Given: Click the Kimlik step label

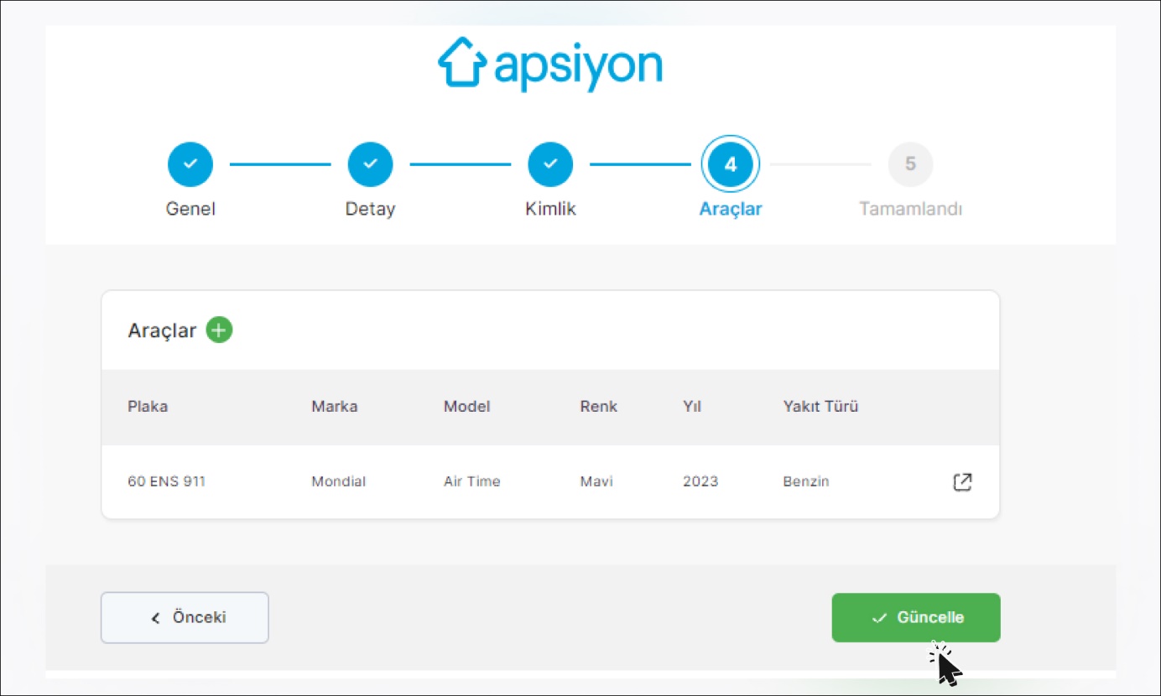Looking at the screenshot, I should (550, 209).
